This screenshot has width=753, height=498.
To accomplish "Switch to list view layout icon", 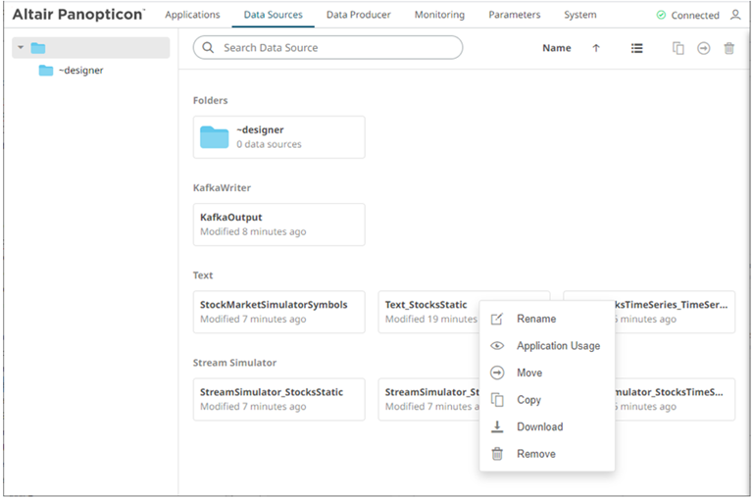I will (x=636, y=48).
